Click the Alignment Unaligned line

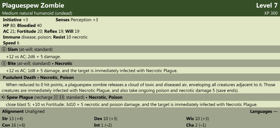point(23,112)
